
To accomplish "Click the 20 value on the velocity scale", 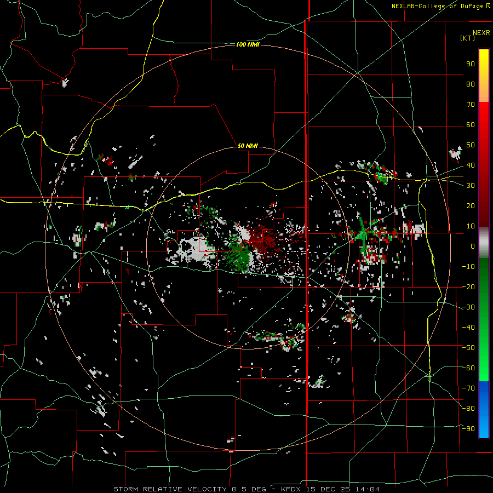I will [x=471, y=206].
